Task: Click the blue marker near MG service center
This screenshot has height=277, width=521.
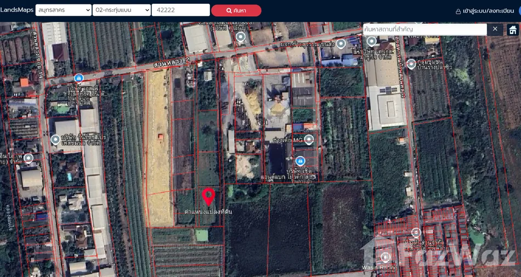Action: [300, 161]
